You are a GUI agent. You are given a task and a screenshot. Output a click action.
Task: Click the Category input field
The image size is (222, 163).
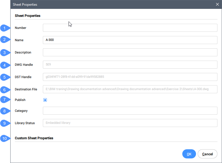coord(130,111)
